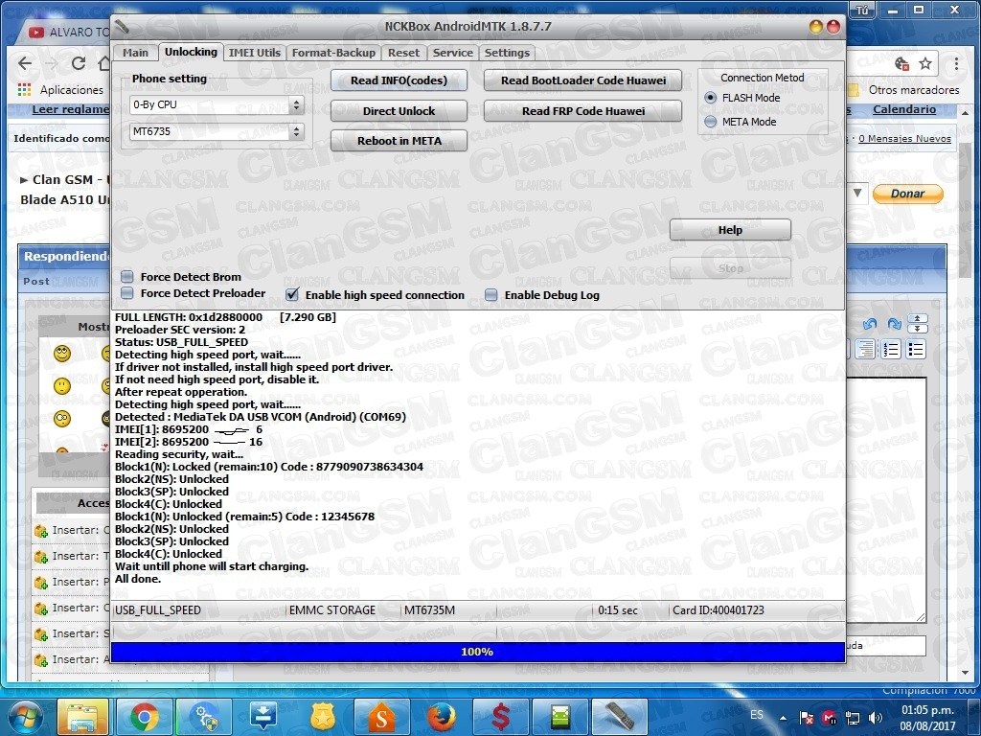The height and width of the screenshot is (736, 981).
Task: Open the Chrome three-dot menu
Action: pyautogui.click(x=956, y=63)
